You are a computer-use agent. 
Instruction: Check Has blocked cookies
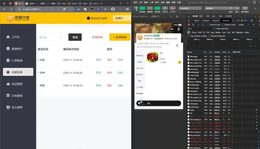pos(188,36)
